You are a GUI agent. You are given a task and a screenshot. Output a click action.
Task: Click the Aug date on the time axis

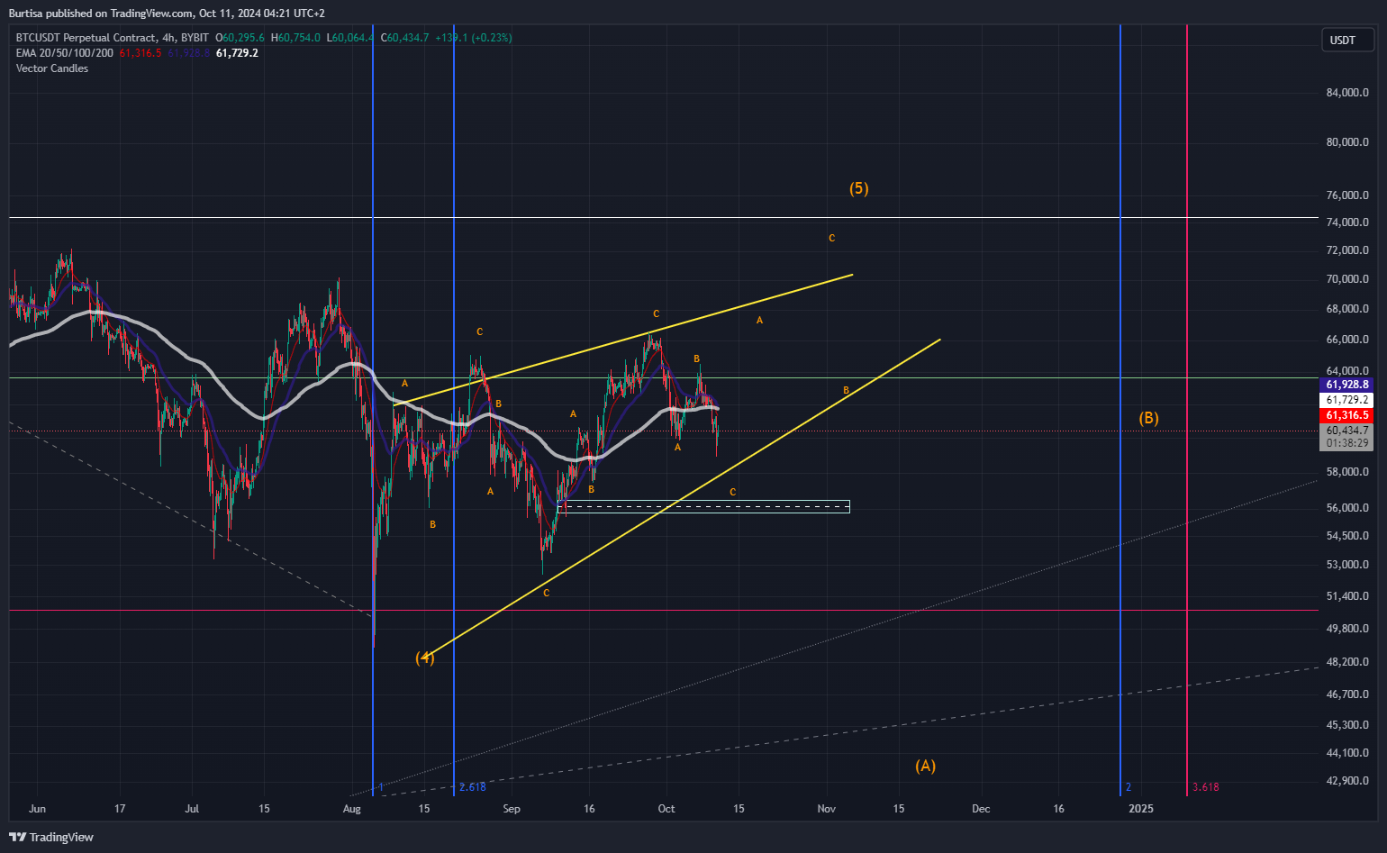coord(352,809)
